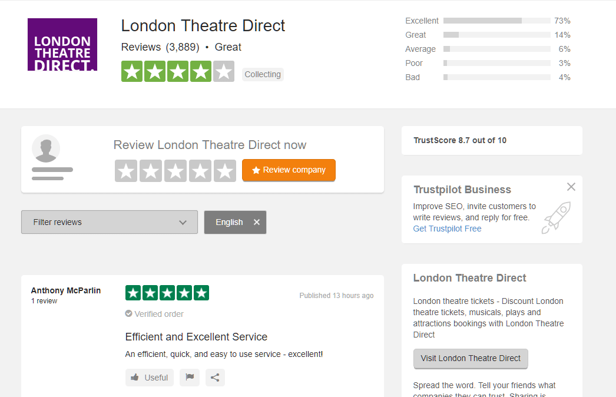Open the review titled Efficient and Excellent Service

click(x=196, y=336)
